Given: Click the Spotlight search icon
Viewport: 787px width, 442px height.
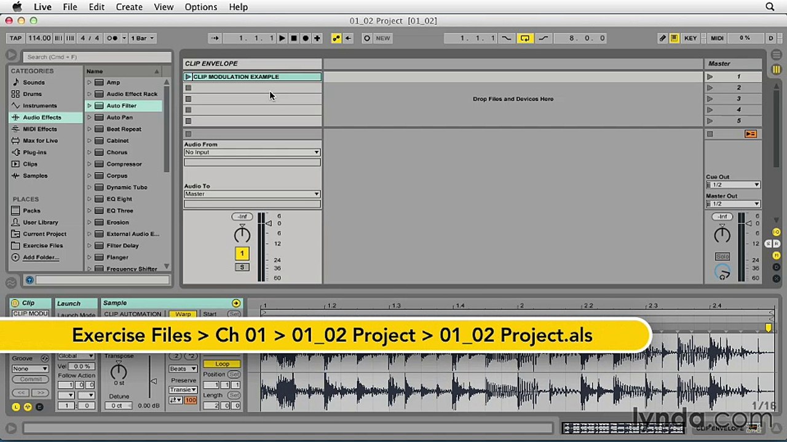Looking at the screenshot, I should tap(770, 7).
